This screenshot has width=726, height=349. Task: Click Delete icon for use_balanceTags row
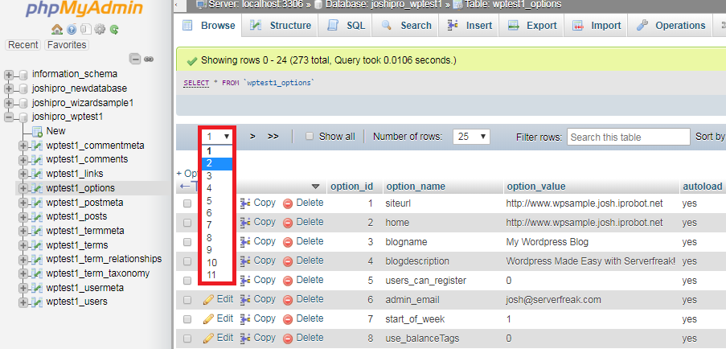(x=288, y=339)
